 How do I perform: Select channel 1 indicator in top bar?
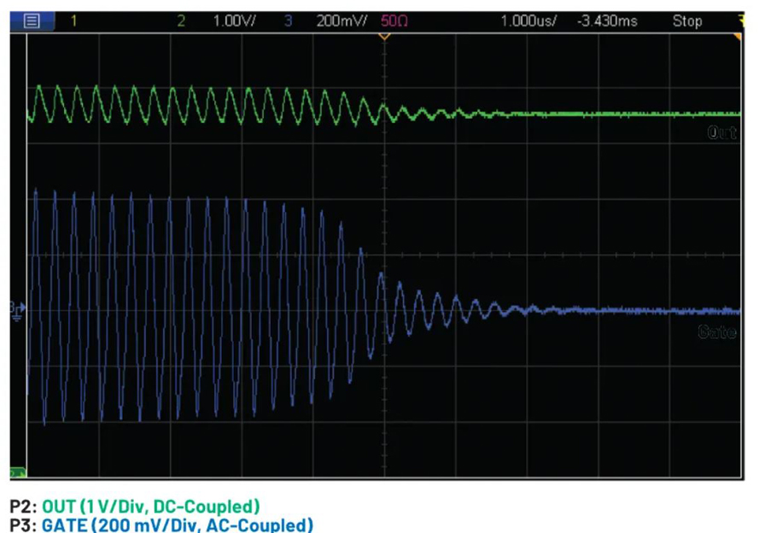point(73,20)
